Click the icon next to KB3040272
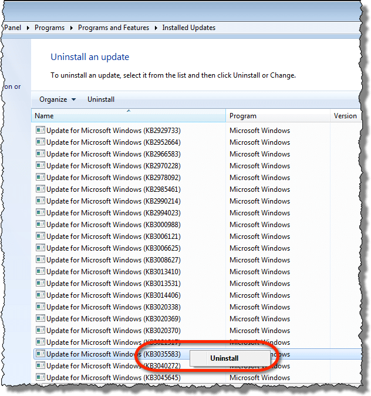 (41, 365)
